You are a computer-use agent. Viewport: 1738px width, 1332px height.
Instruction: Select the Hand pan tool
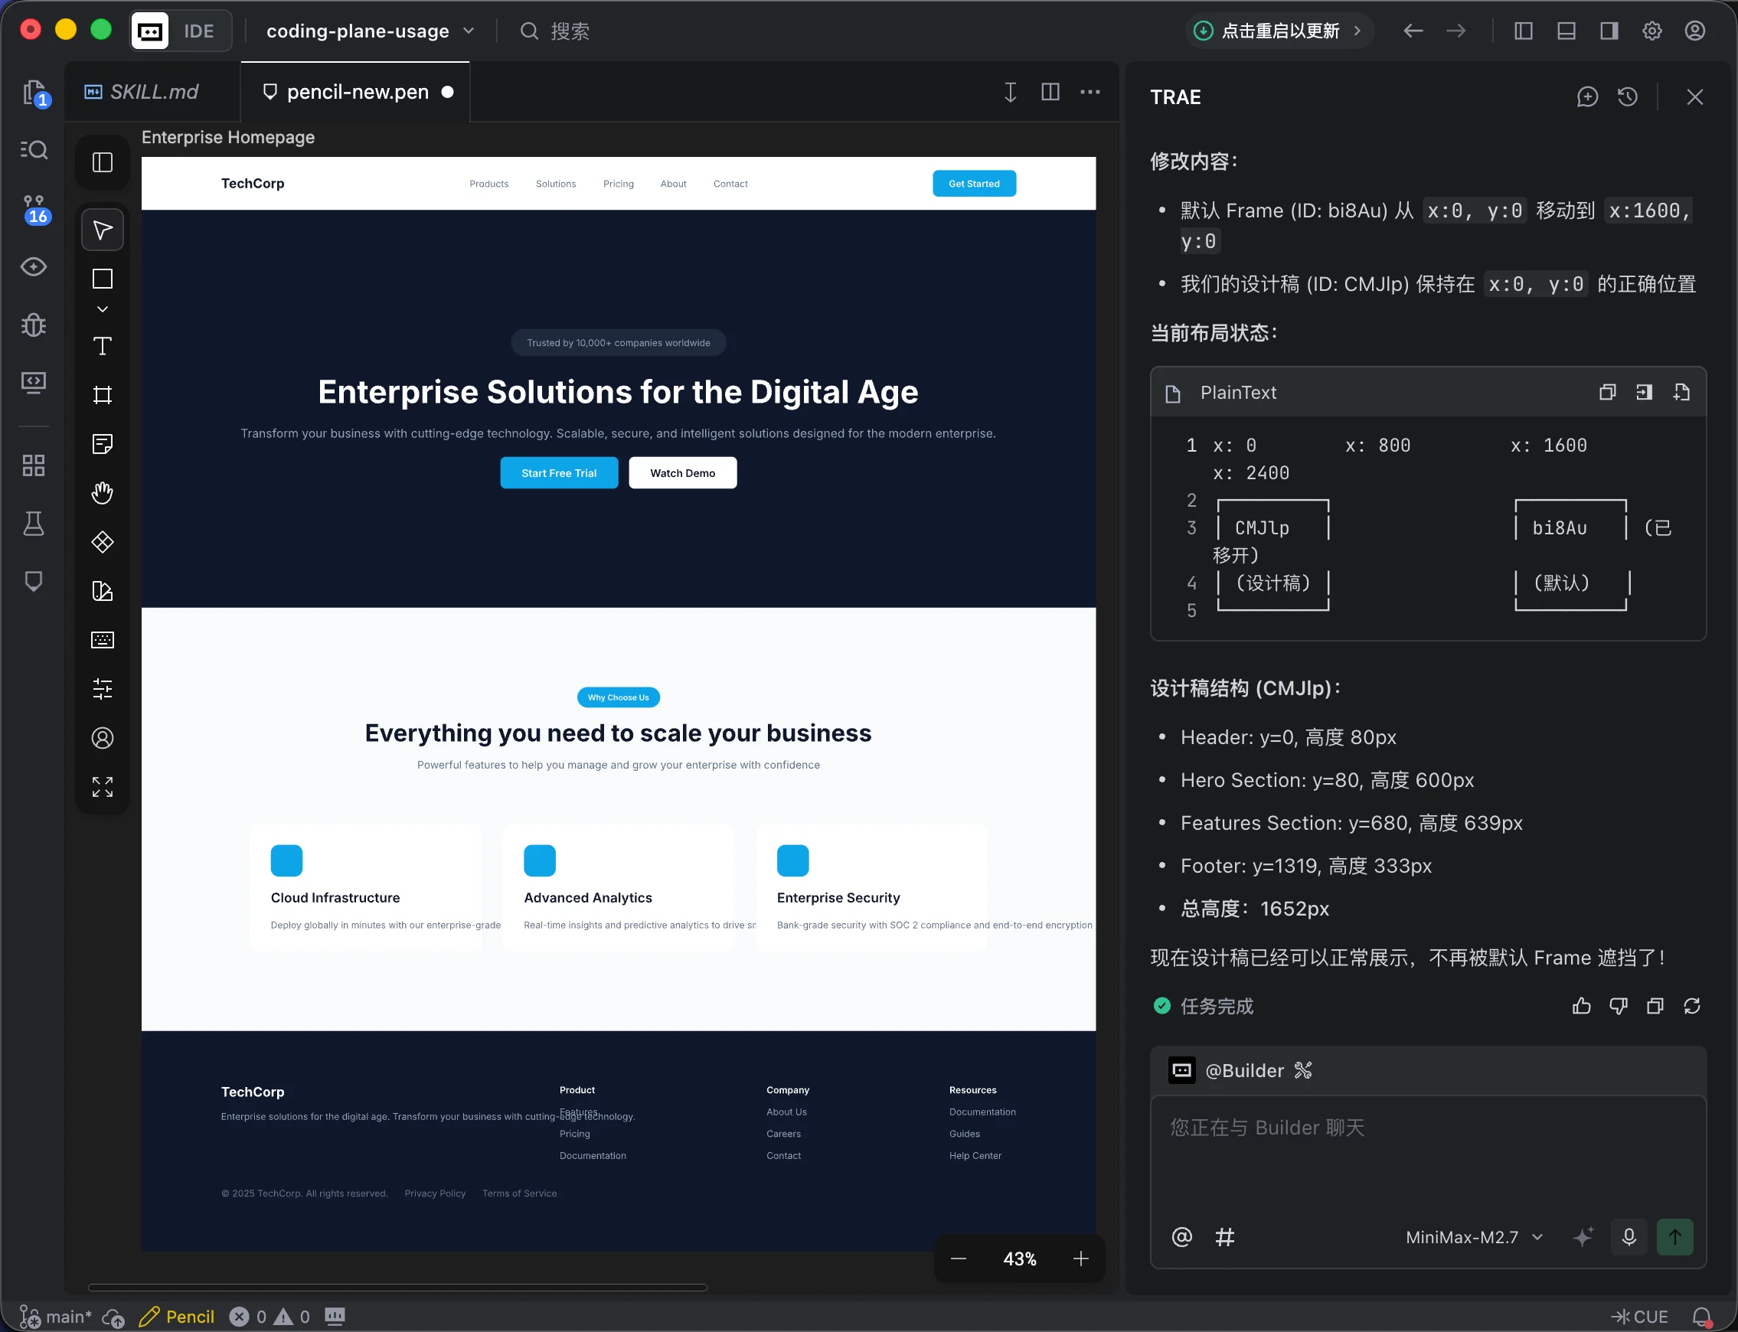tap(103, 493)
